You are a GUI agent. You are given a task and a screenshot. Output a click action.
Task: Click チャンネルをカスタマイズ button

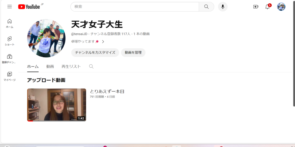(x=95, y=53)
